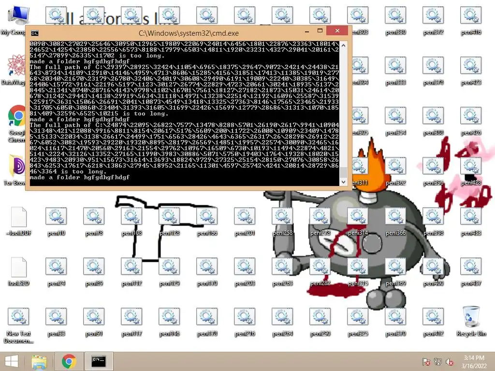Select the peni146 file icon
Screen dimensions: 495x371
tap(169, 322)
